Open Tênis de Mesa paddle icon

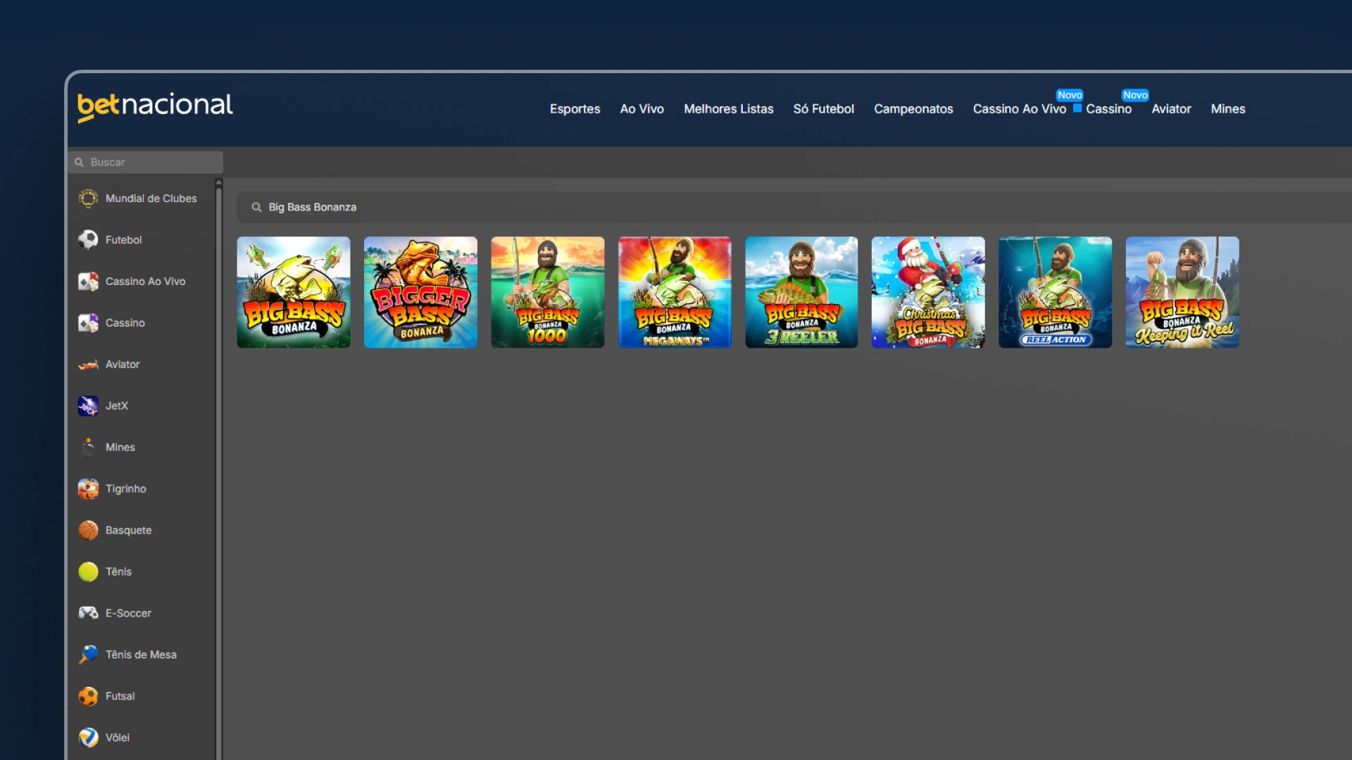coord(88,654)
